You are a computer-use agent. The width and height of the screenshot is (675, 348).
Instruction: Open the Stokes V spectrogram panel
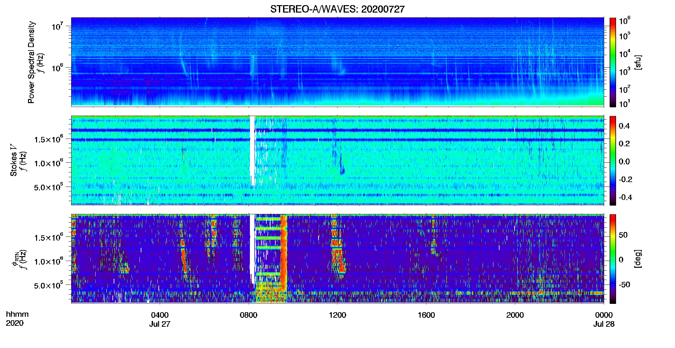click(x=337, y=160)
